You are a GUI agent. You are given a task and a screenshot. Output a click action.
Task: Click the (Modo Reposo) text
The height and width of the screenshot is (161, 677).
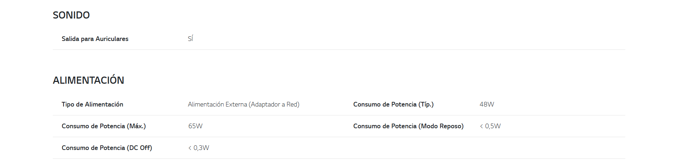pos(441,126)
